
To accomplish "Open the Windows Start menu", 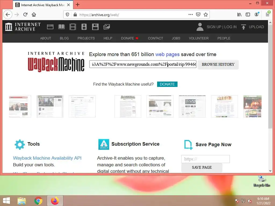I will tap(6, 201).
